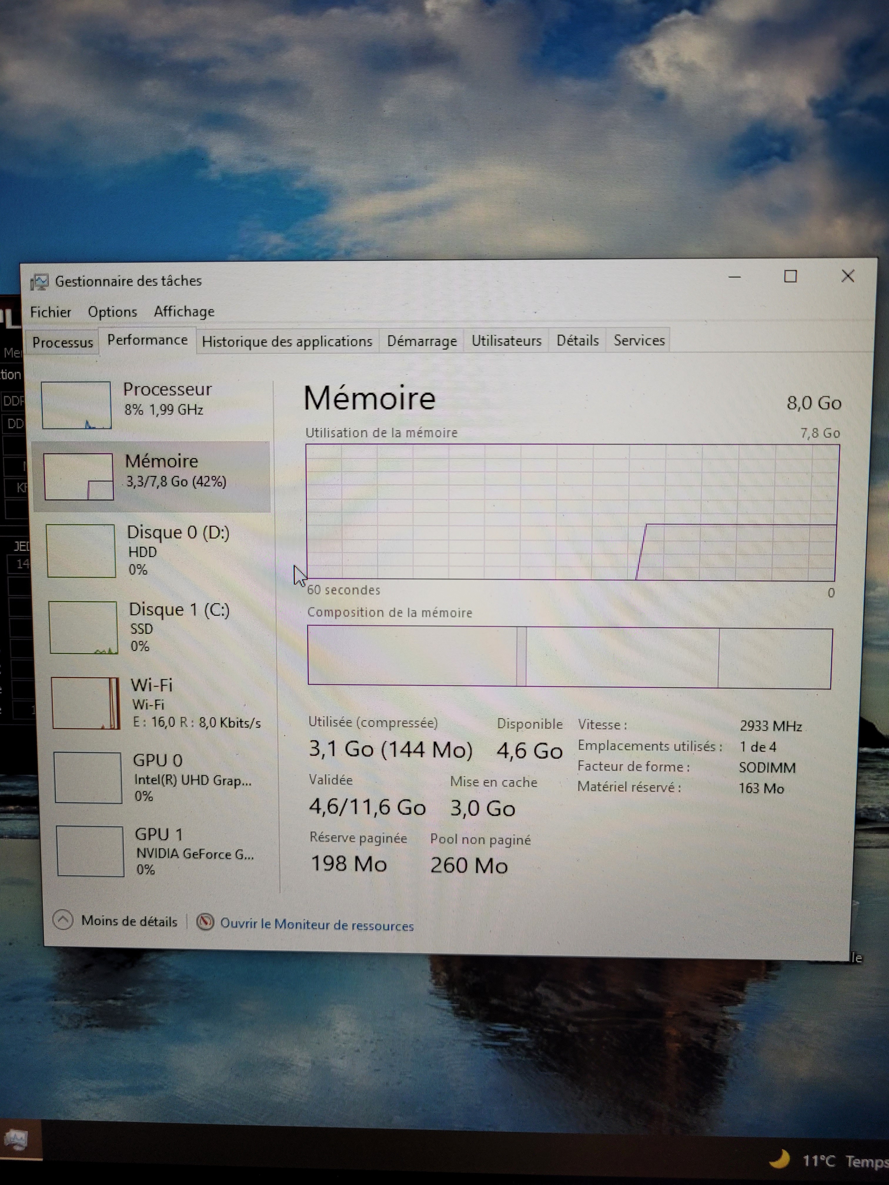
Task: Switch to the Processus tab
Action: click(63, 342)
